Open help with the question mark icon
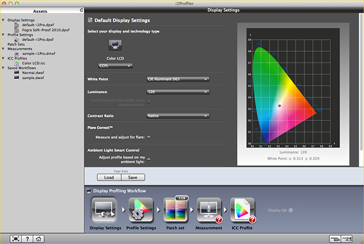The height and width of the screenshot is (244, 364). pos(28,238)
